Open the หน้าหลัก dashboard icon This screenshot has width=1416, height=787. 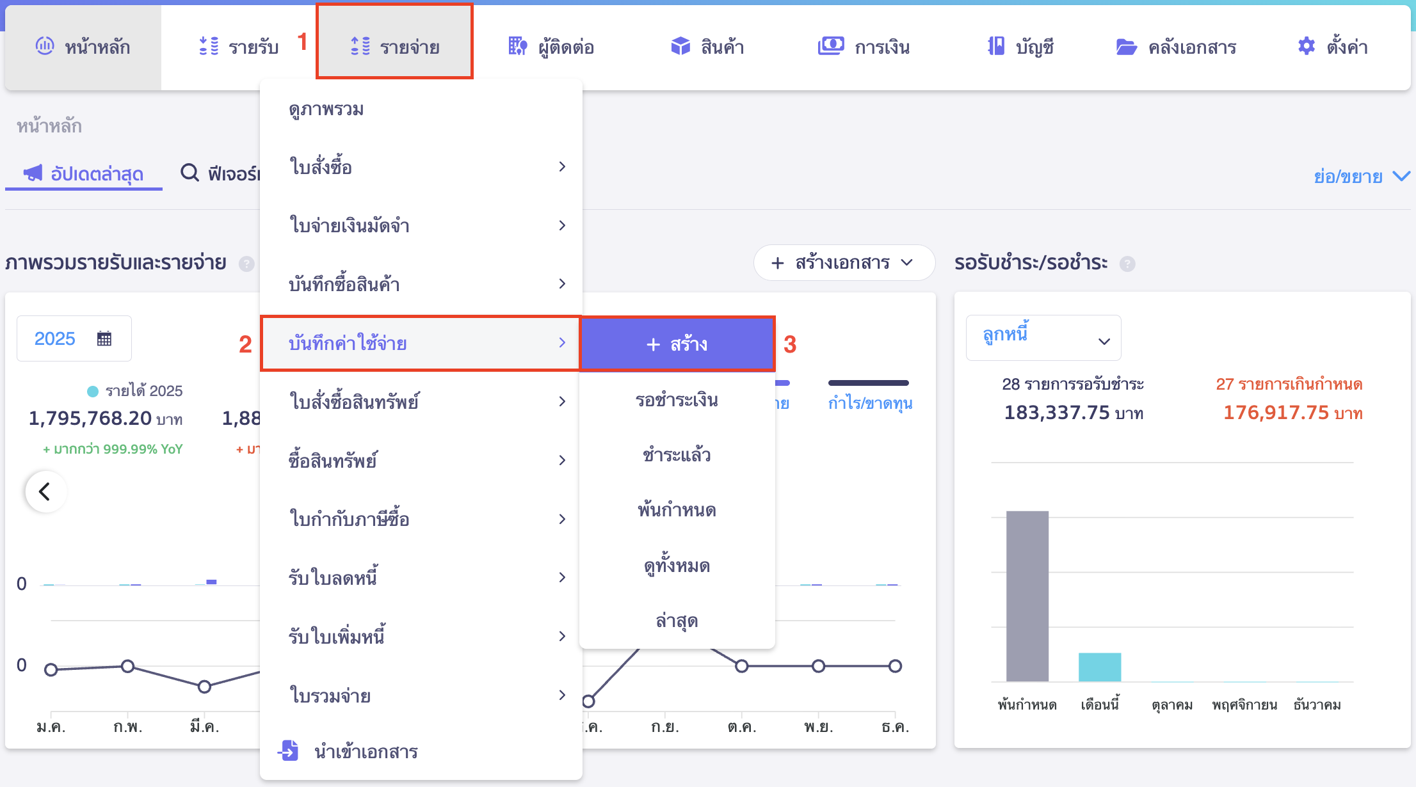44,45
